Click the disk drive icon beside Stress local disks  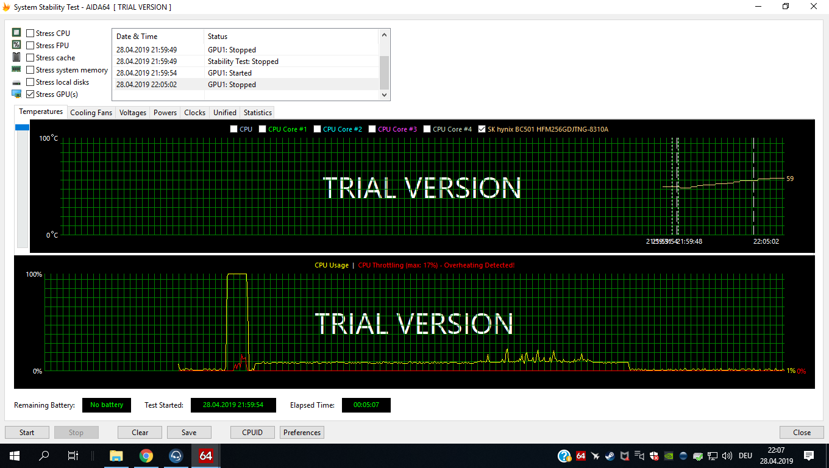pyautogui.click(x=16, y=82)
